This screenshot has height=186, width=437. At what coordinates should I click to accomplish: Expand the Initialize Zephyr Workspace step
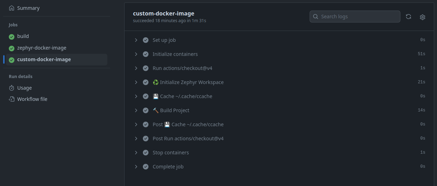tap(136, 82)
